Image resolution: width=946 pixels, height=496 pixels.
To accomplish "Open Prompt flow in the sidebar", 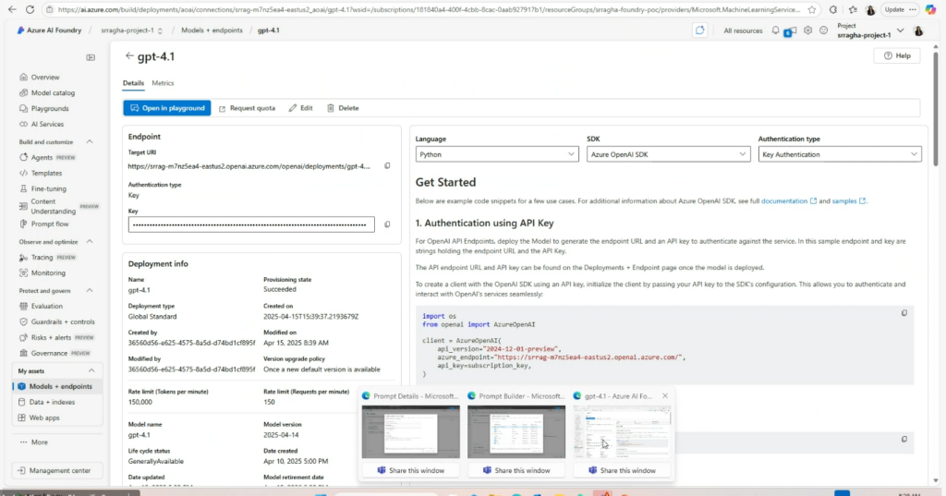I will click(x=50, y=224).
